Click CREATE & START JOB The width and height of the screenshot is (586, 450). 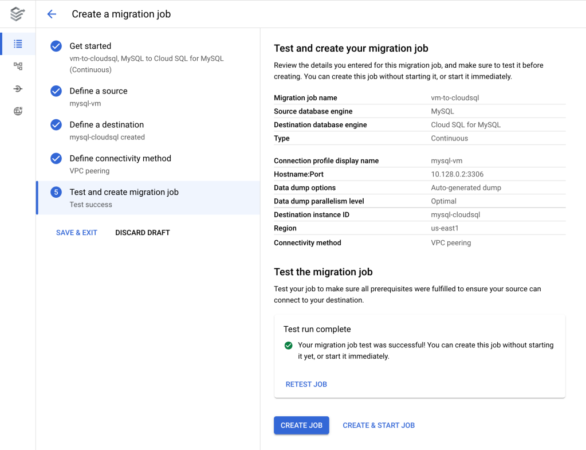click(x=379, y=425)
